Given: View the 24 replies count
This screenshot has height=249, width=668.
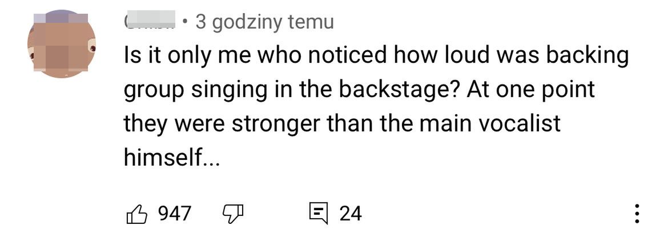Looking at the screenshot, I should pos(351,214).
